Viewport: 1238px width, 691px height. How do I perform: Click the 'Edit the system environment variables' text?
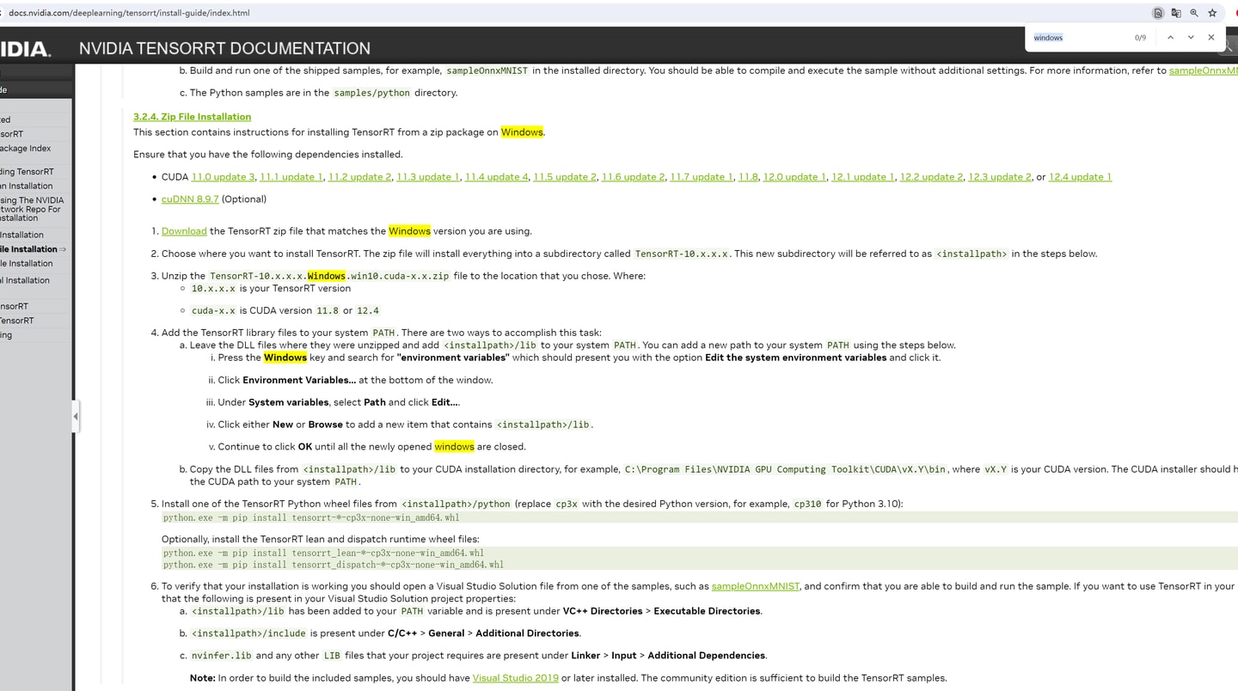point(795,358)
